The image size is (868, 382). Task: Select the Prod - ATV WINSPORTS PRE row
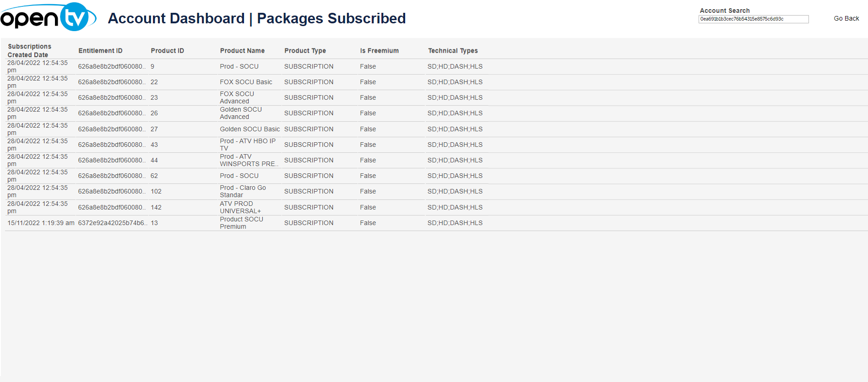pos(249,161)
